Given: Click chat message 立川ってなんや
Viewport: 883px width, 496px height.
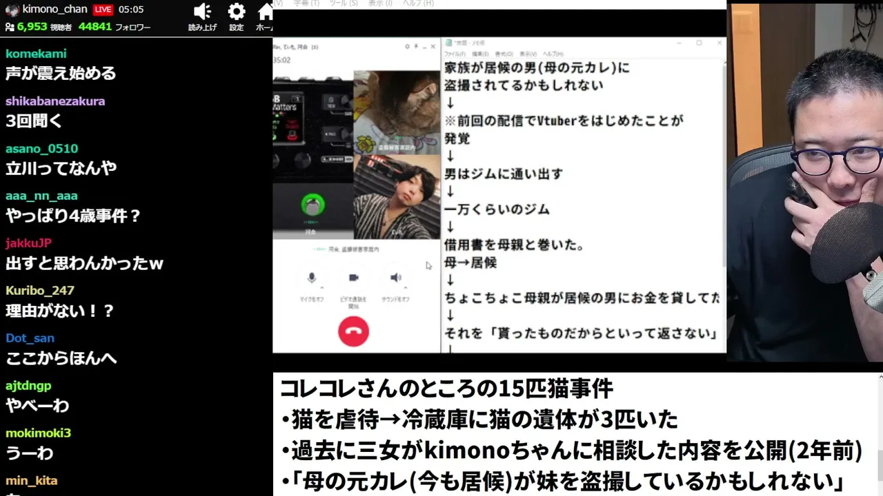Looking at the screenshot, I should tap(61, 168).
